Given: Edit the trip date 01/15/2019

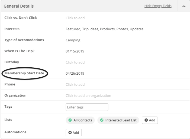Looking at the screenshot, I should click(x=75, y=51).
